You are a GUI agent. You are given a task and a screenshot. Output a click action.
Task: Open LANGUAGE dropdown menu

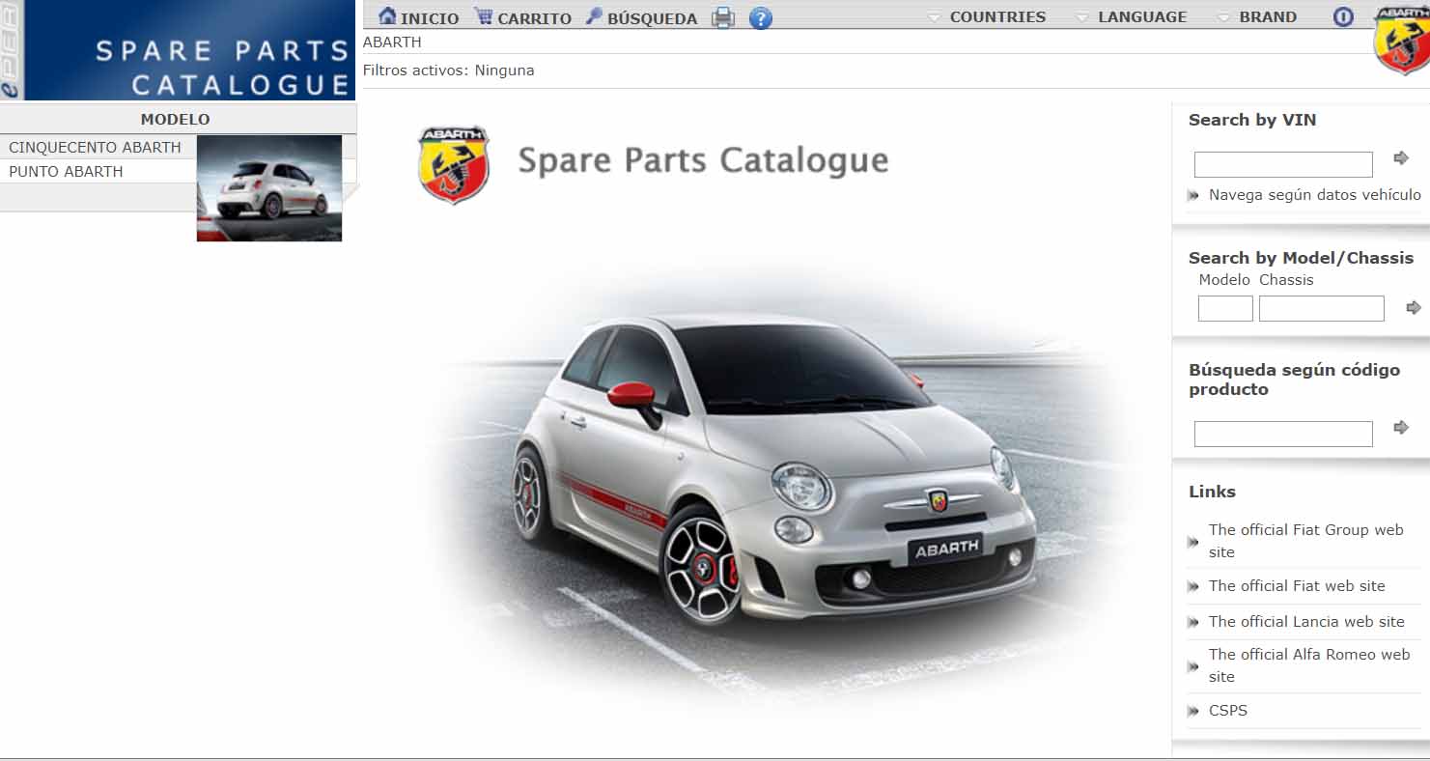(1131, 16)
